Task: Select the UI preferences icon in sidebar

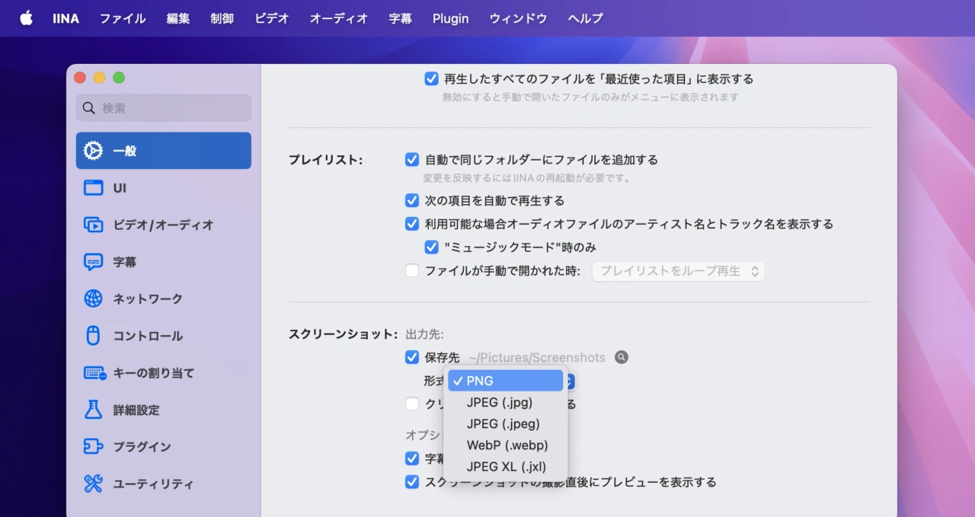Action: click(x=93, y=188)
